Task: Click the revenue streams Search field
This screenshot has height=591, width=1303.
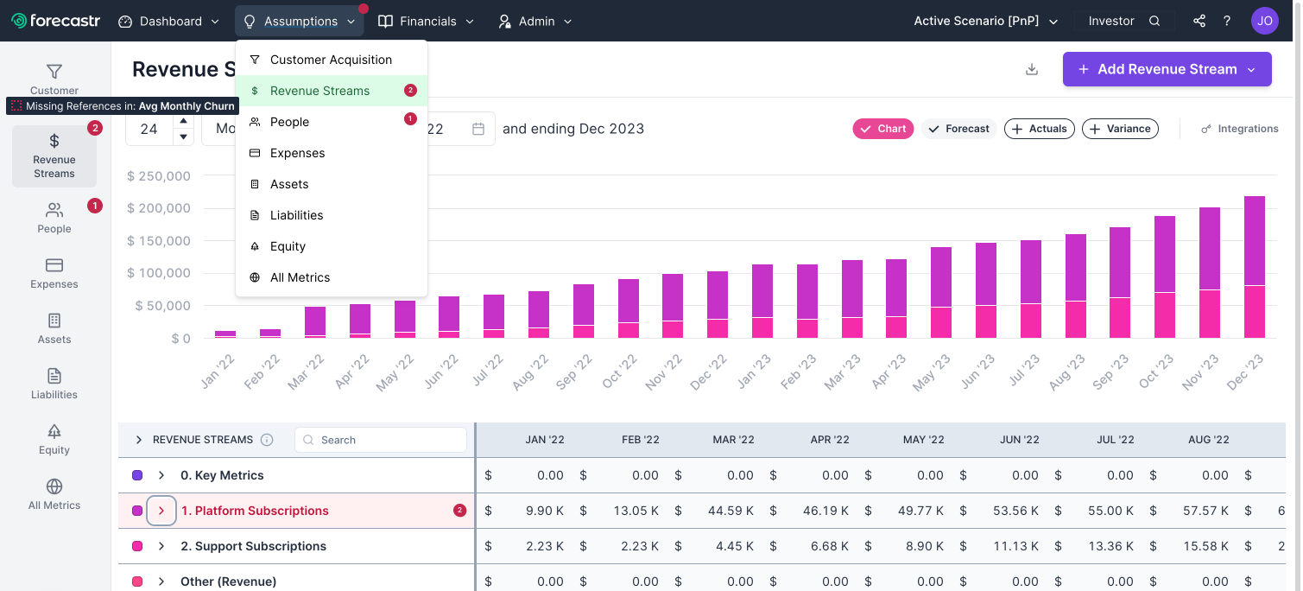Action: 381,440
